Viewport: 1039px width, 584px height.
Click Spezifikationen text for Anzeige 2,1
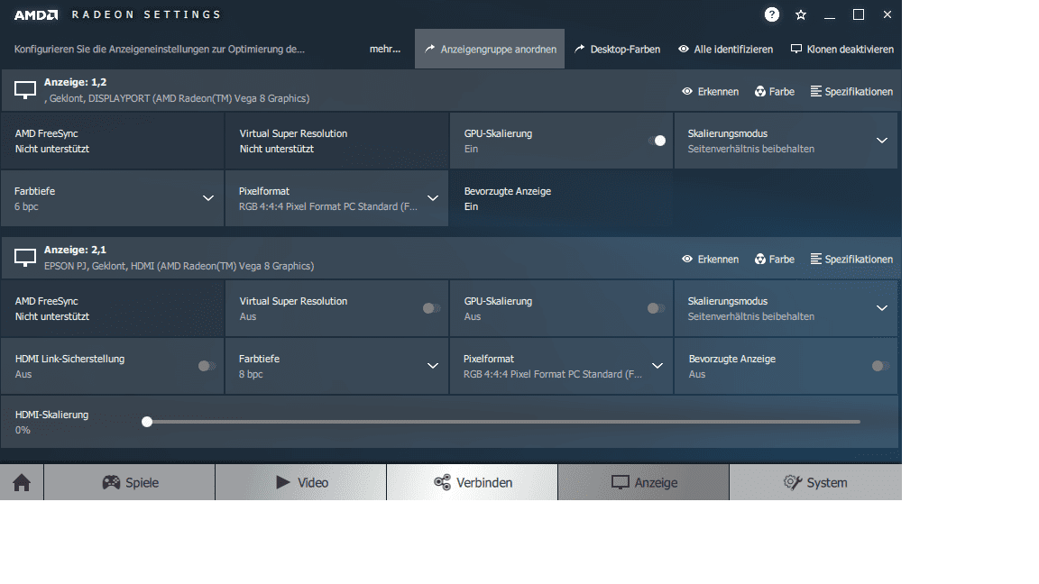(x=859, y=259)
